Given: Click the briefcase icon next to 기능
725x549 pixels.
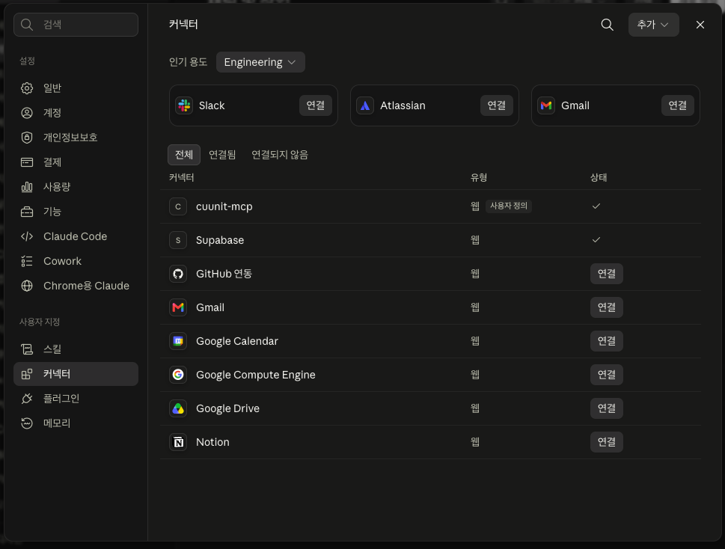Looking at the screenshot, I should (27, 212).
